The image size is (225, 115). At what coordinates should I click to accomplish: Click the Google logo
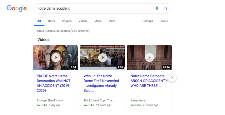[17, 8]
